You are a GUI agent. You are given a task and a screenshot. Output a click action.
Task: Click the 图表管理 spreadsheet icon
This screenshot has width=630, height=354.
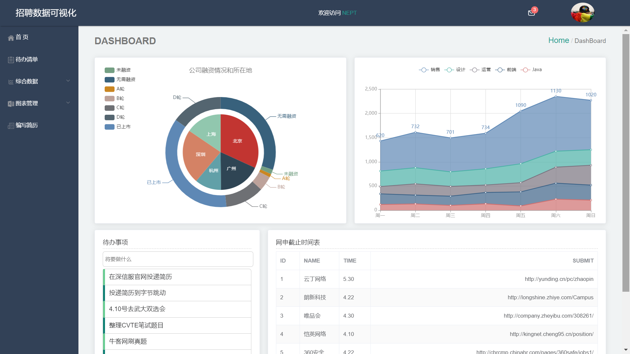(x=11, y=103)
